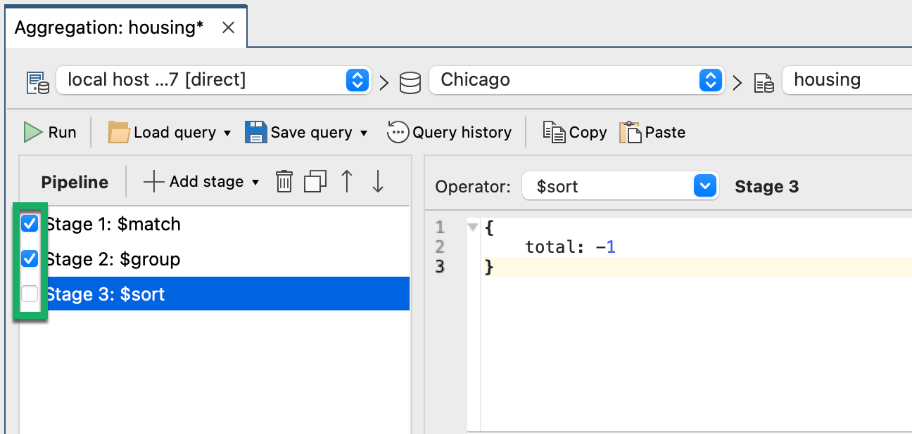This screenshot has width=912, height=434.
Task: Uncheck the Stage 1: $match checkbox
Action: coord(30,224)
